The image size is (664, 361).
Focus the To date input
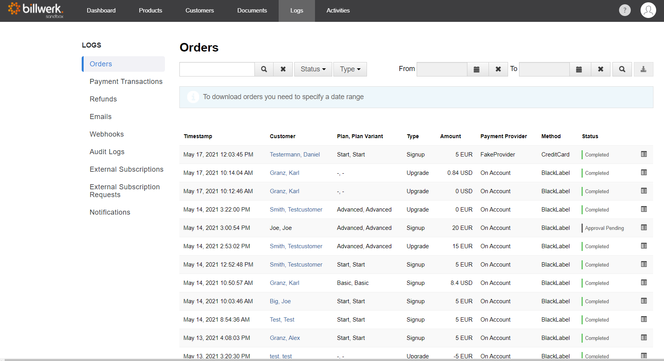tap(544, 69)
